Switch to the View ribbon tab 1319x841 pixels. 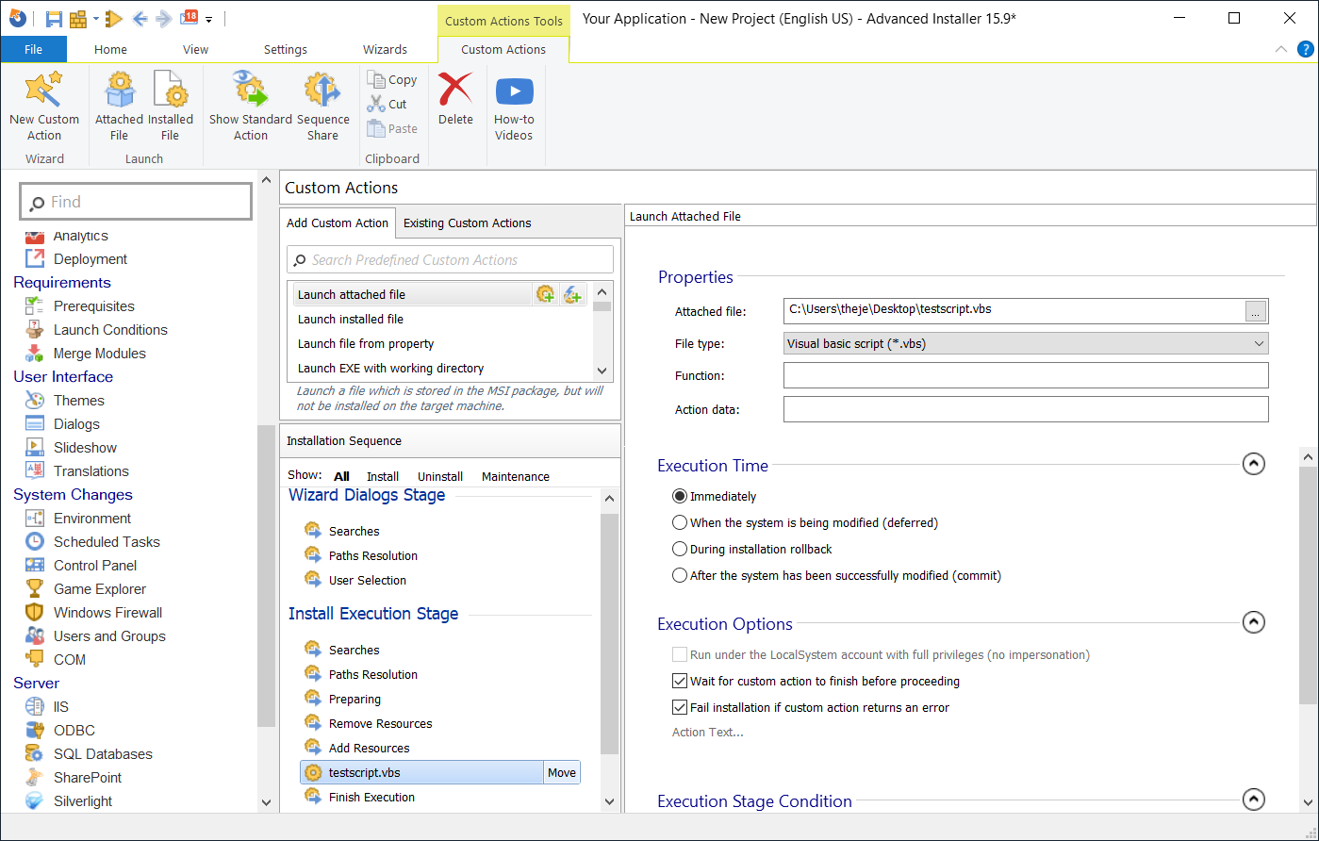click(x=195, y=49)
